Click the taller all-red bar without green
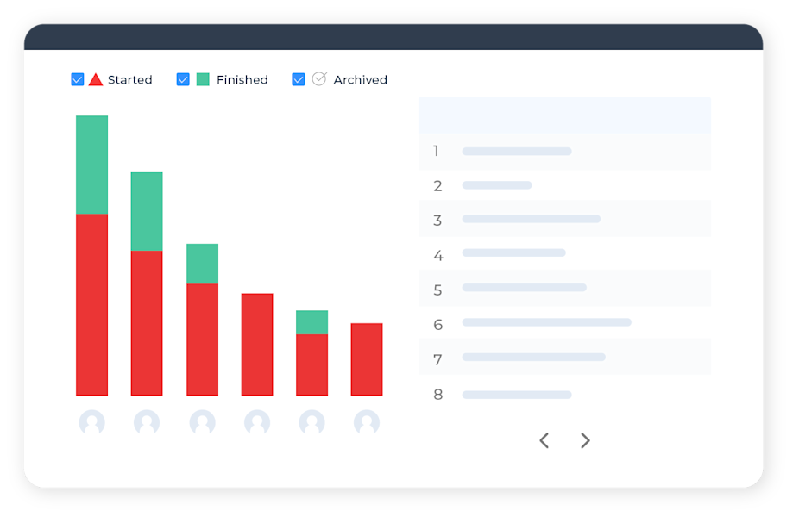This screenshot has width=793, height=517. [257, 345]
